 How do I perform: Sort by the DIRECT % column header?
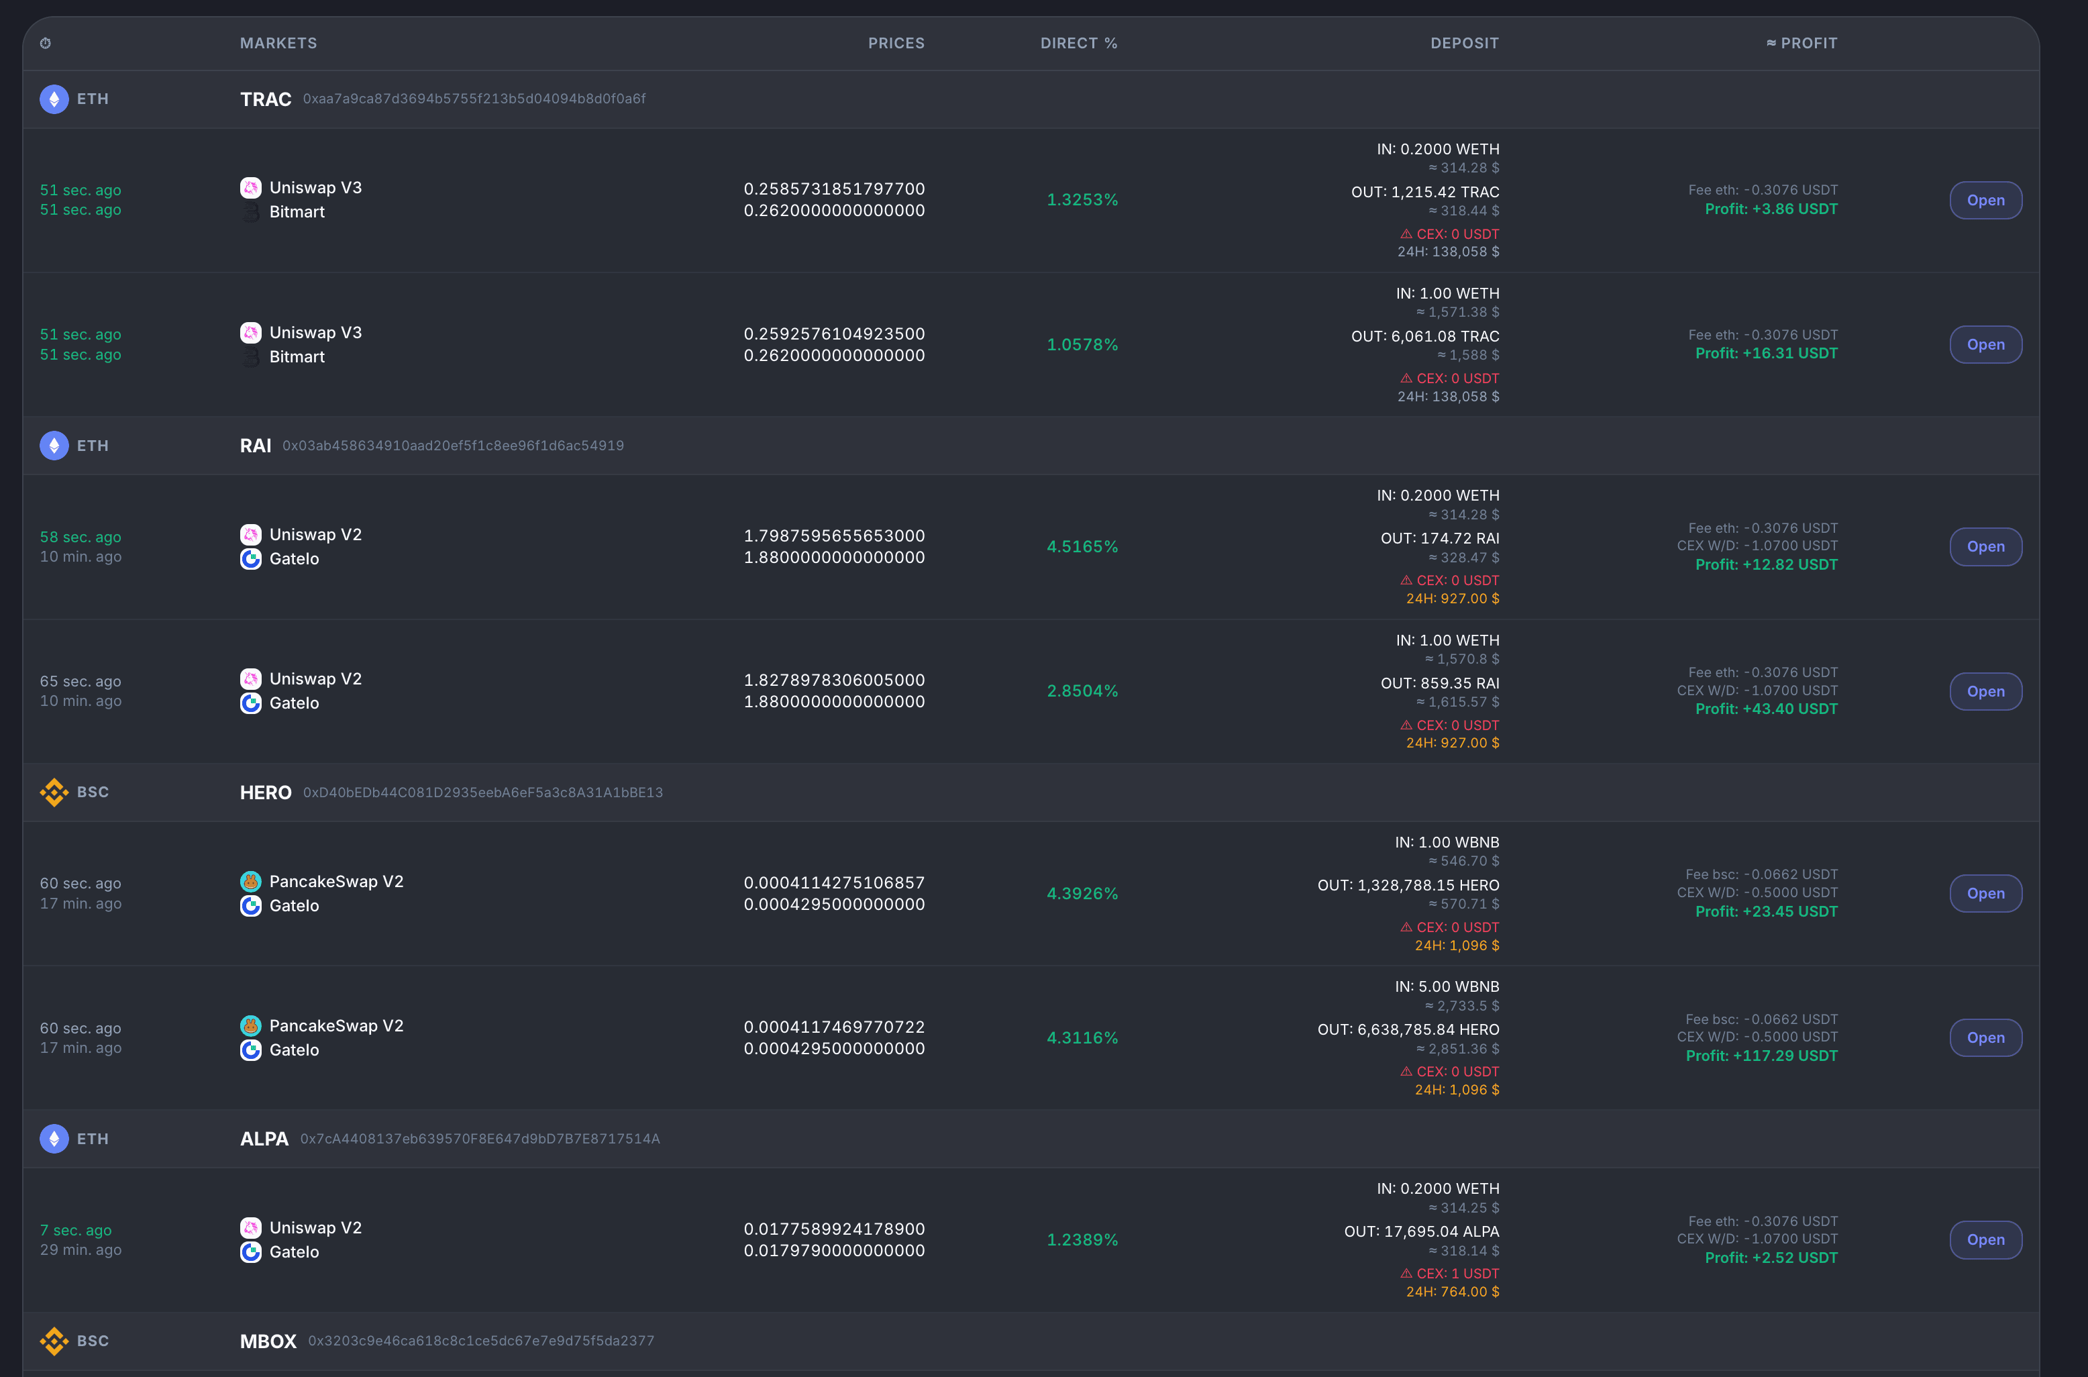point(1079,43)
